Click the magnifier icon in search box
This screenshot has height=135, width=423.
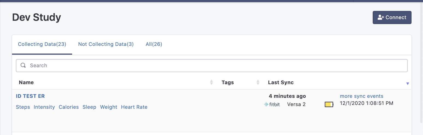coord(23,65)
